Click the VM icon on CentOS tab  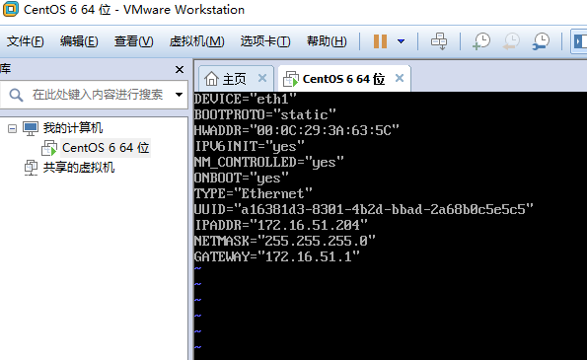coord(291,79)
